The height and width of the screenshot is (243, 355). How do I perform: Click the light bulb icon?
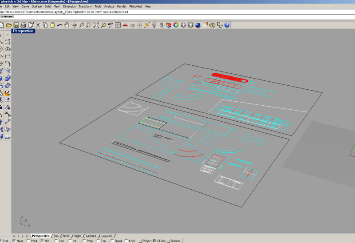[x=154, y=25]
